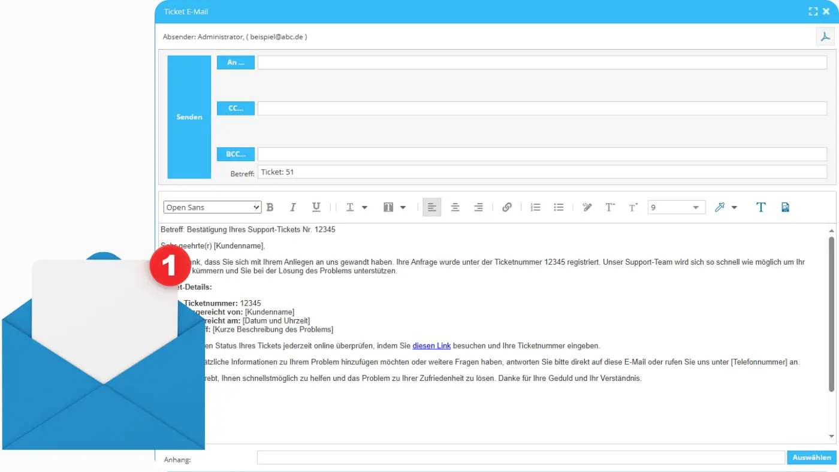Export the ticket e-mail as PDF

tap(825, 36)
